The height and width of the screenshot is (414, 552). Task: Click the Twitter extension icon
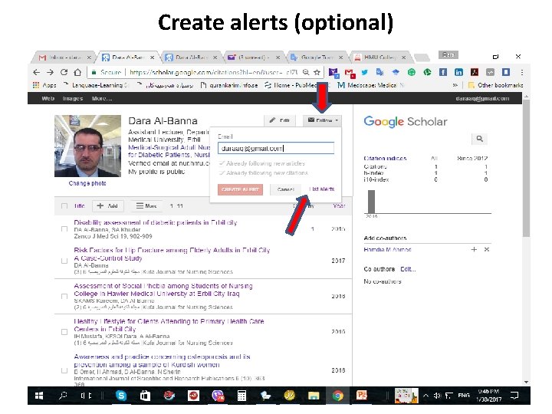click(x=364, y=72)
